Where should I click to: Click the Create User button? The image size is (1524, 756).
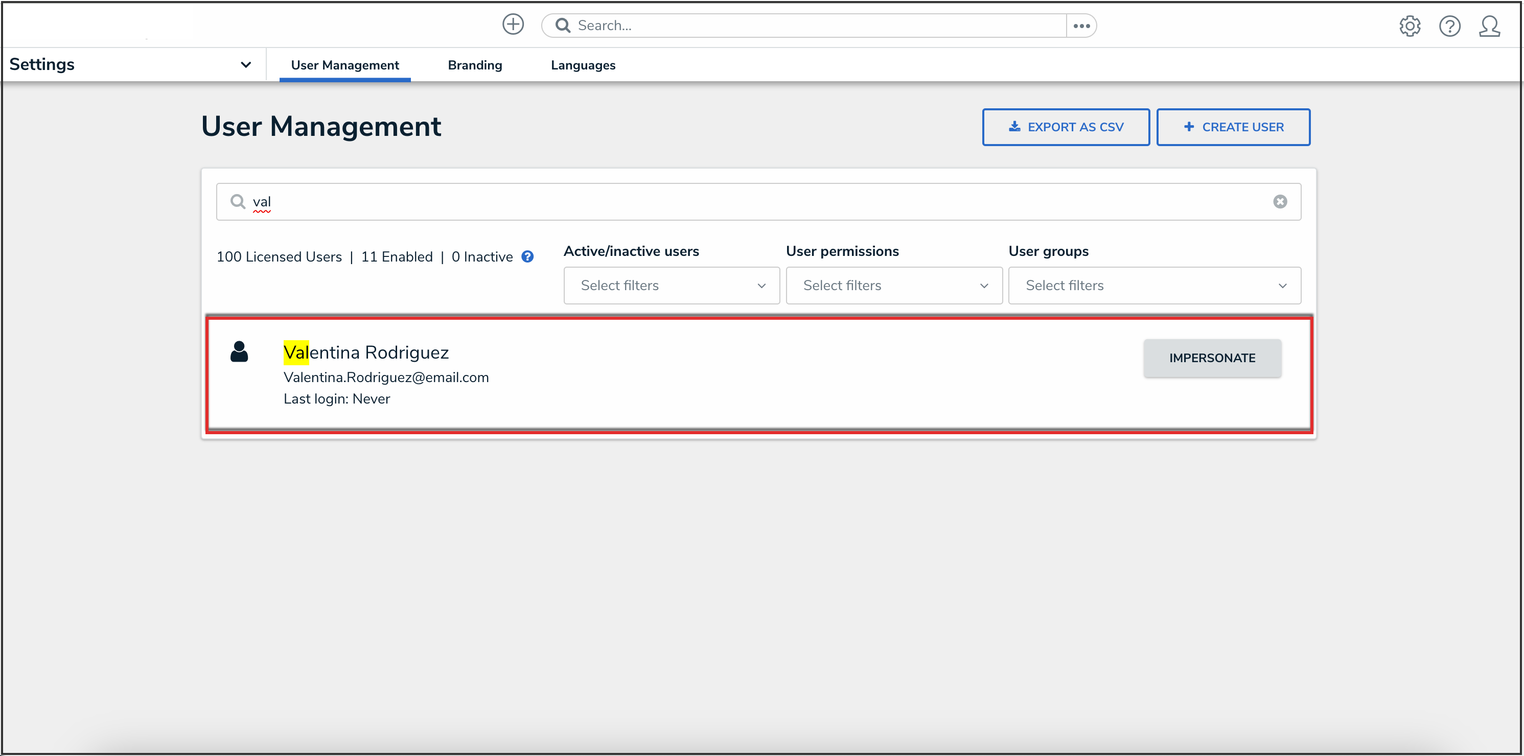1233,127
